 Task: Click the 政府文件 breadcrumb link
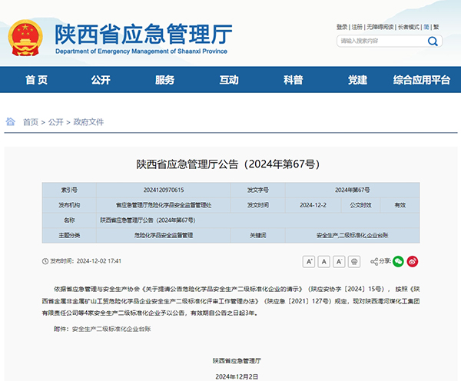(88, 122)
